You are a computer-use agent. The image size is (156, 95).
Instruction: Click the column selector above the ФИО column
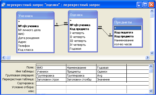[x=51, y=65]
